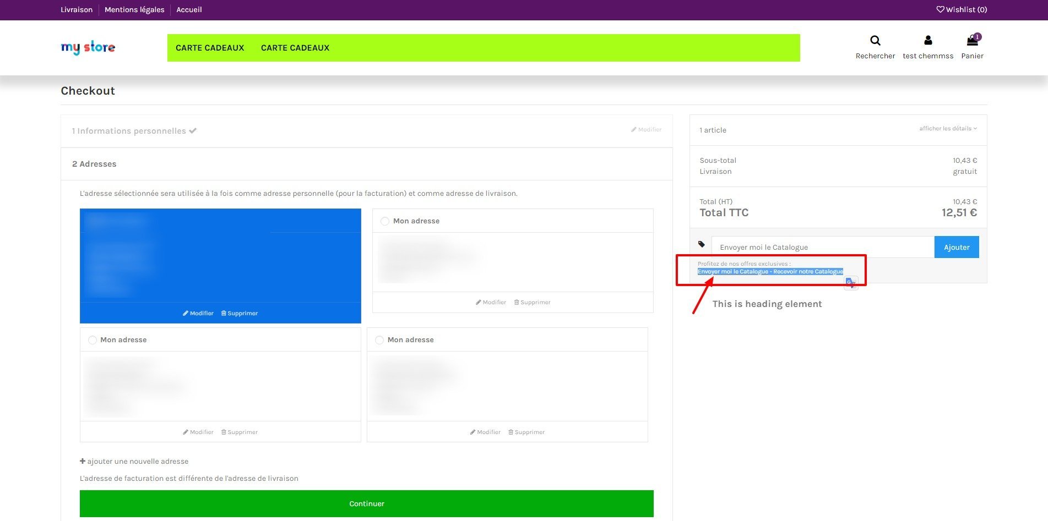The image size is (1048, 521).
Task: Select the bottom-left Mon adresse radio button
Action: 93,340
